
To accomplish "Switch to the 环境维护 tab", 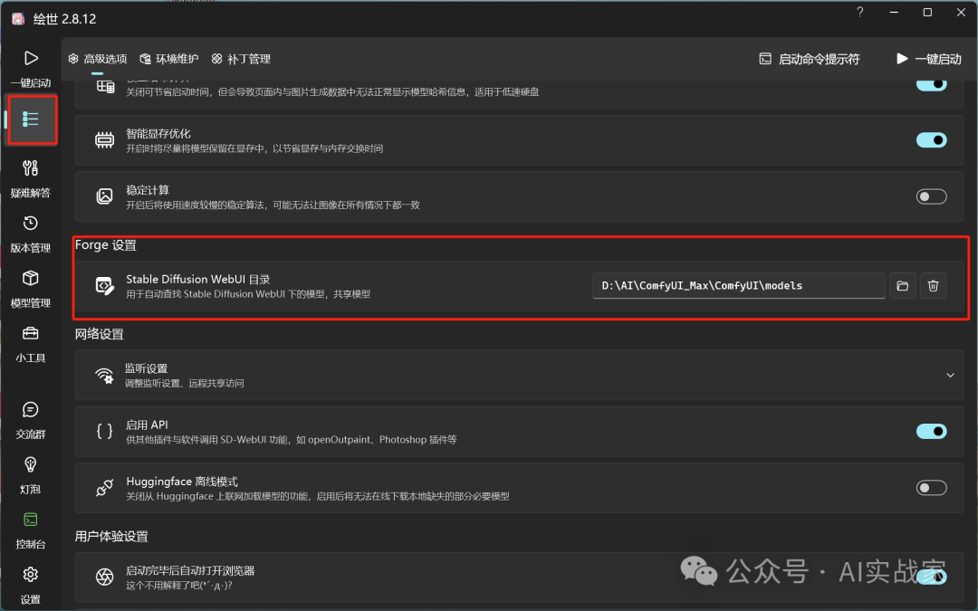I will (x=169, y=59).
